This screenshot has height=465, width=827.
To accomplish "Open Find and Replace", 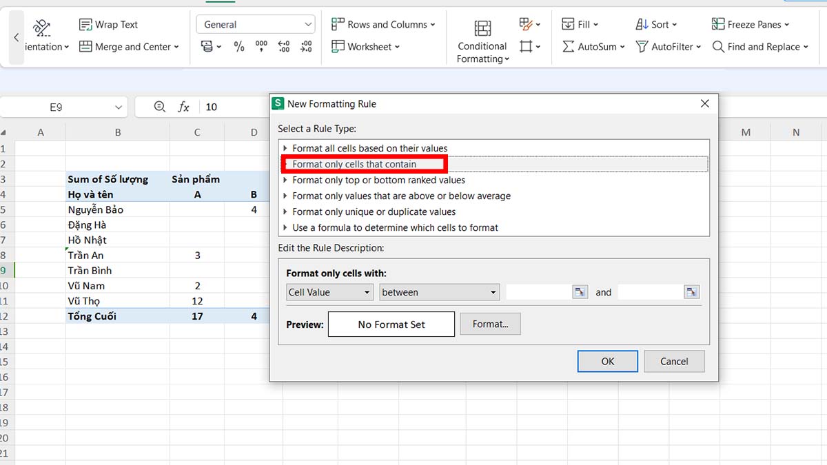I will click(759, 47).
